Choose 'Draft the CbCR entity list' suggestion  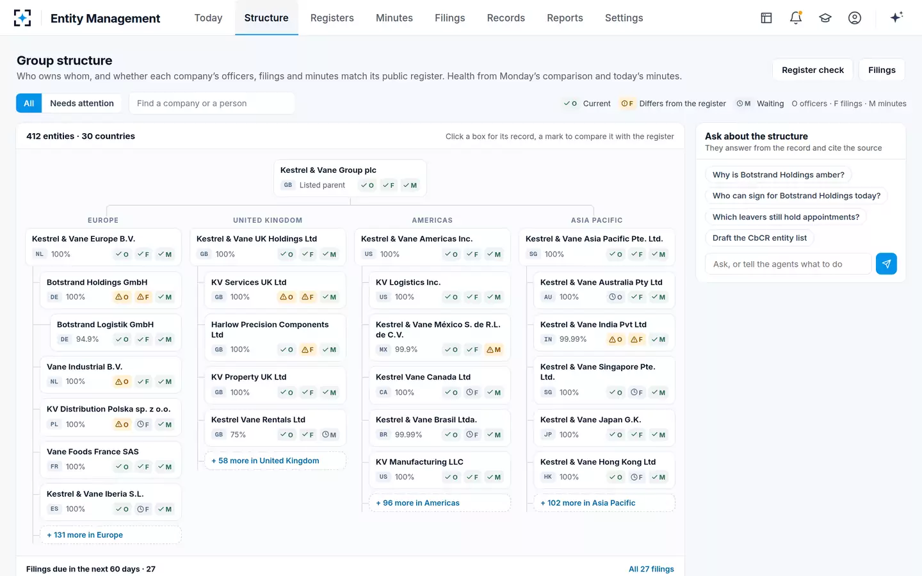click(x=759, y=238)
